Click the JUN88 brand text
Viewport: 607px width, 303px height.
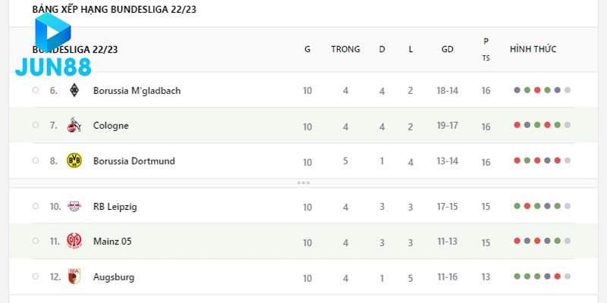55,67
